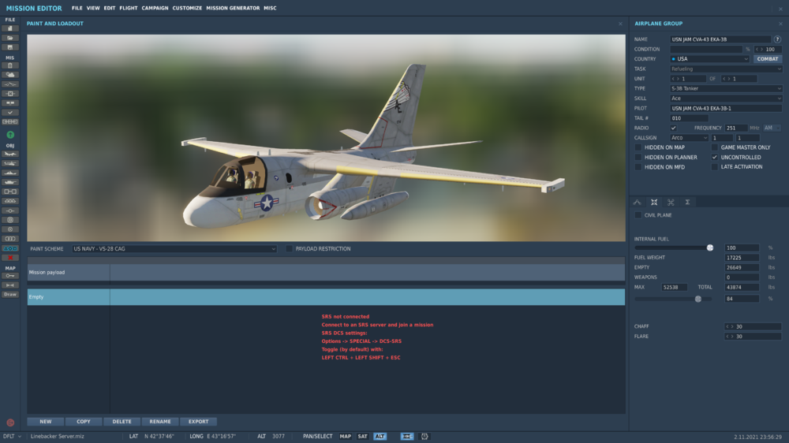The image size is (789, 443).
Task: Open the AM modulation dropdown
Action: pyautogui.click(x=772, y=128)
